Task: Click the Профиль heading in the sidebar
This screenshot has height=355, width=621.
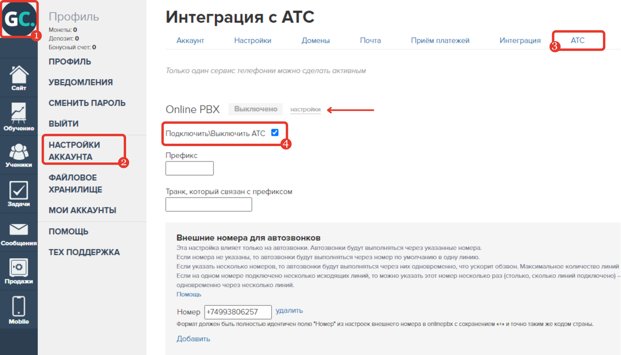Action: (73, 17)
